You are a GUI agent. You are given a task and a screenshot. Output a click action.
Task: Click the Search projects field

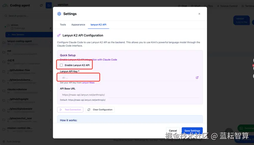click(27, 16)
